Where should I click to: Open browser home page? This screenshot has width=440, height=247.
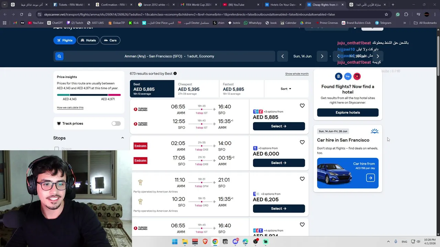[30, 14]
